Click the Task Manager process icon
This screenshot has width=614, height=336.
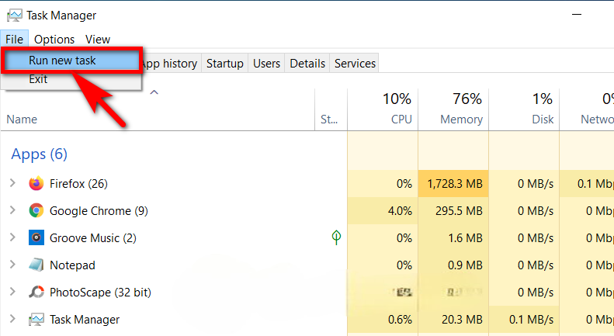(x=36, y=320)
